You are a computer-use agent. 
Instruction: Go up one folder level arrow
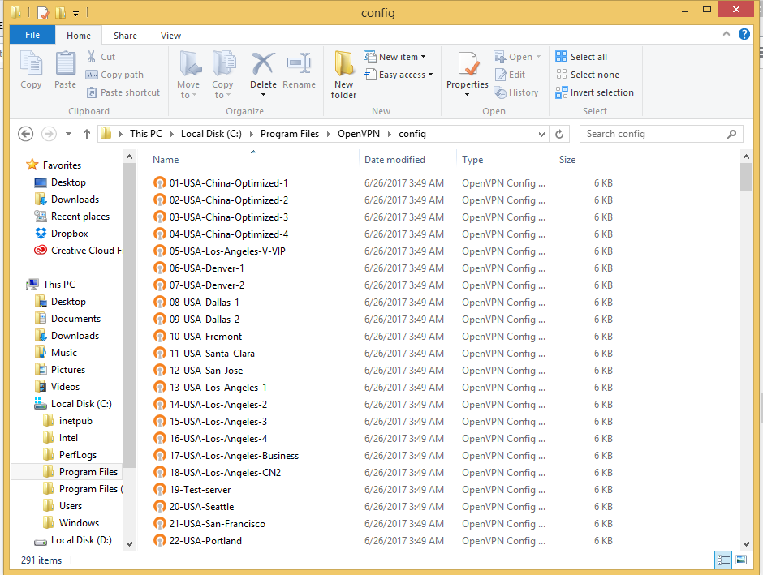pos(87,134)
